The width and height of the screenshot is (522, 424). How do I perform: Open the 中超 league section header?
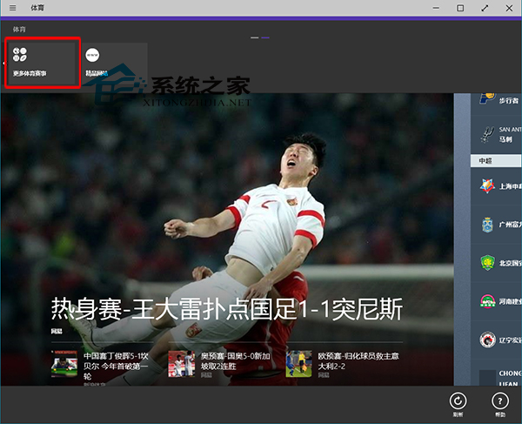coord(496,161)
